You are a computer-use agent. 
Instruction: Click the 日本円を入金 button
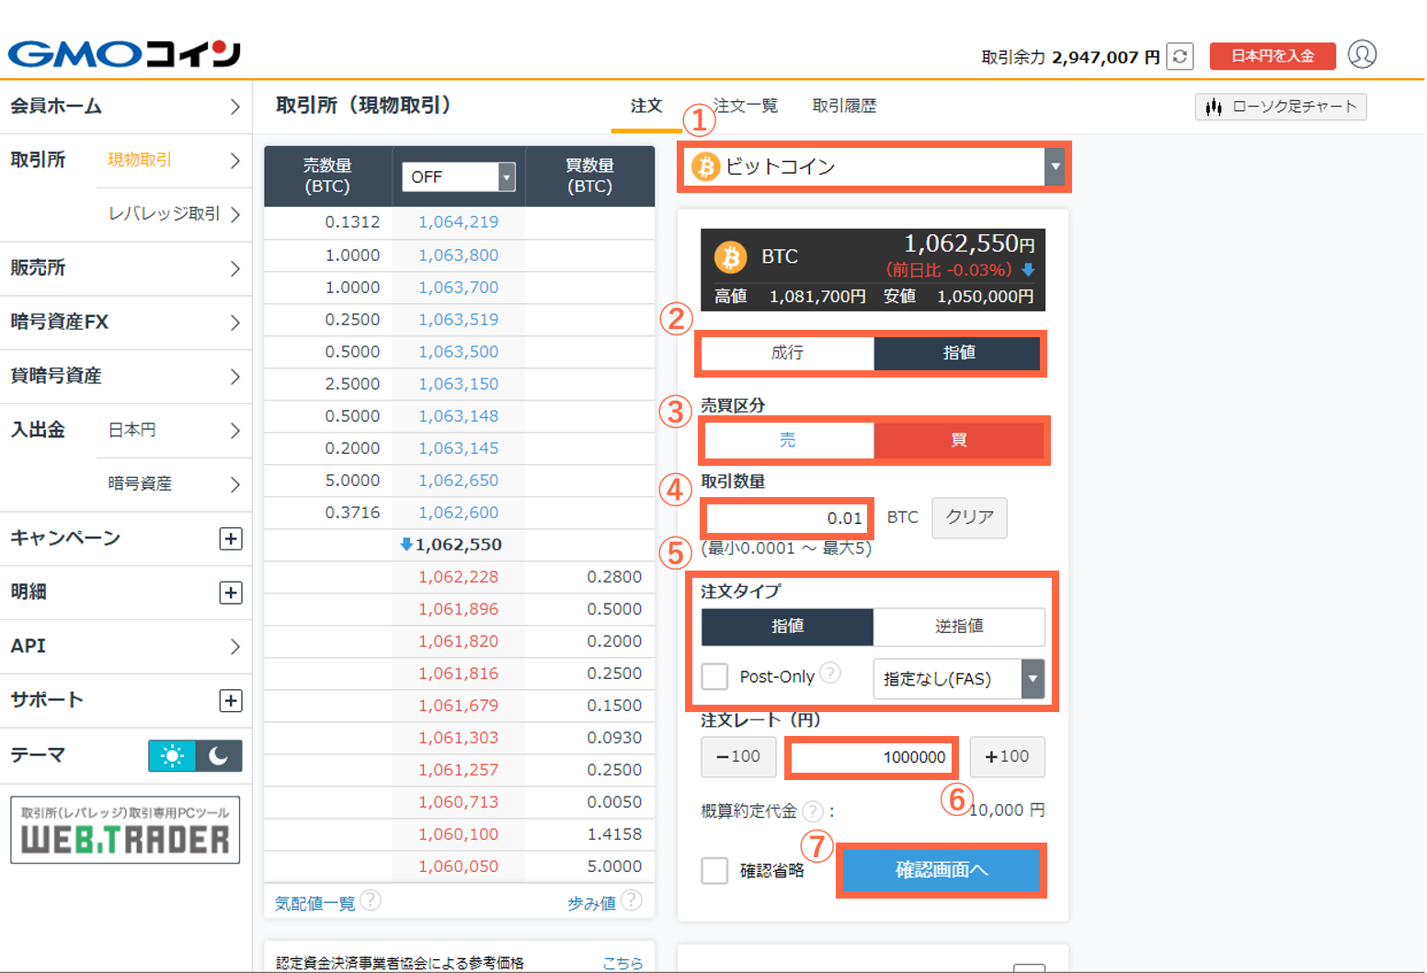[1273, 56]
